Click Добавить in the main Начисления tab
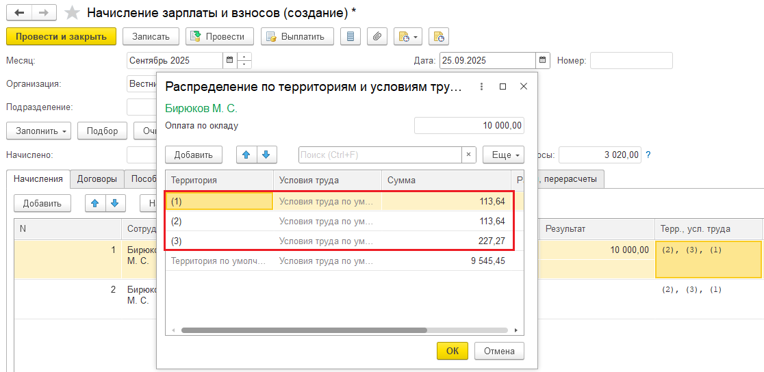764x372 pixels. [x=42, y=203]
